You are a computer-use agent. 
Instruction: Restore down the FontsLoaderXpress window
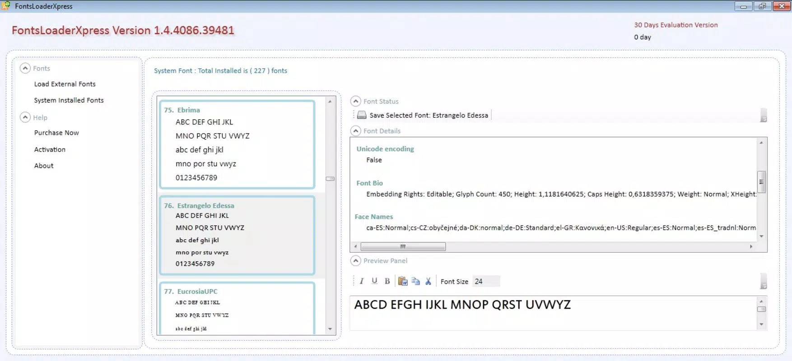coord(762,6)
